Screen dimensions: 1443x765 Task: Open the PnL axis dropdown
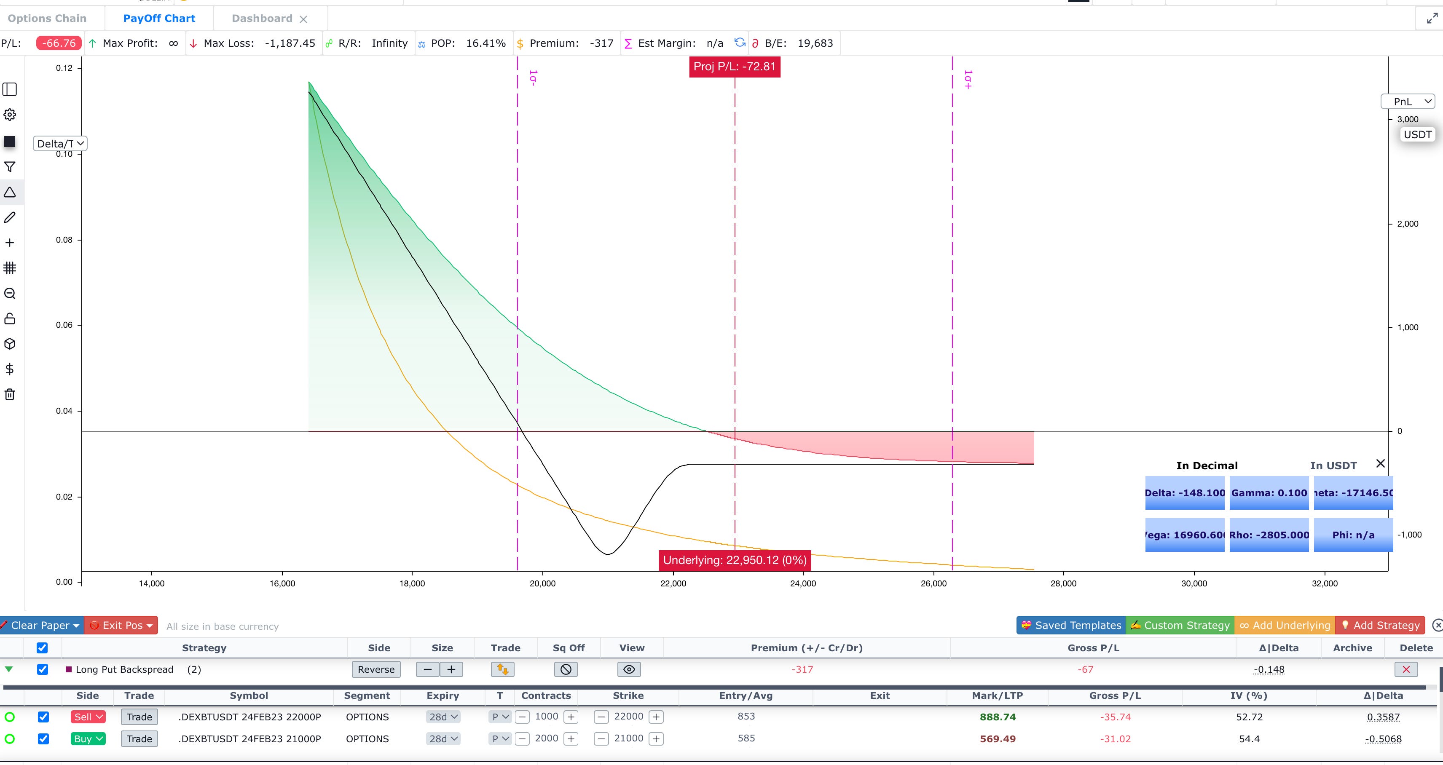[1407, 102]
